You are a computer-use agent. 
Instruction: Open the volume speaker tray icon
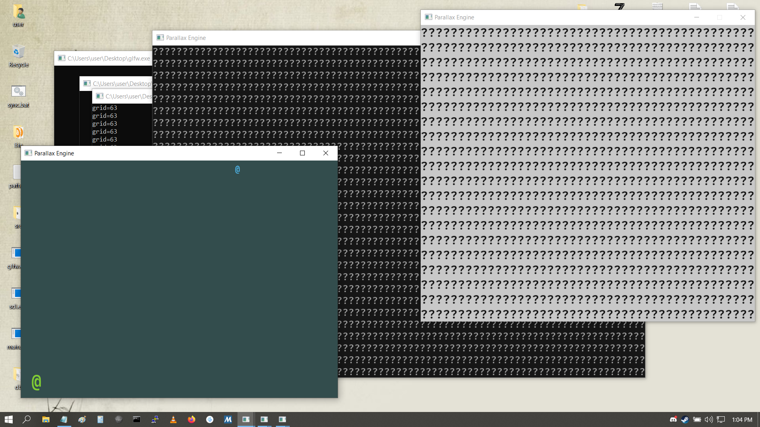pos(709,419)
